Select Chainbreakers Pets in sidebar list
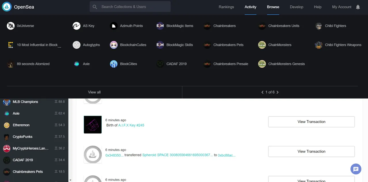The width and height of the screenshot is (368, 182). pyautogui.click(x=34, y=172)
